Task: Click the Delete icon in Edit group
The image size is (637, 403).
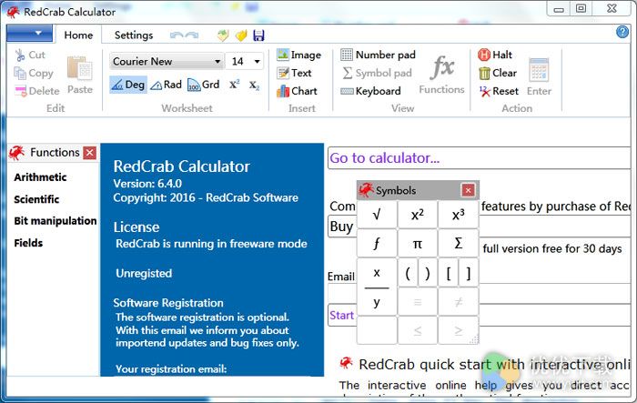Action: point(20,91)
